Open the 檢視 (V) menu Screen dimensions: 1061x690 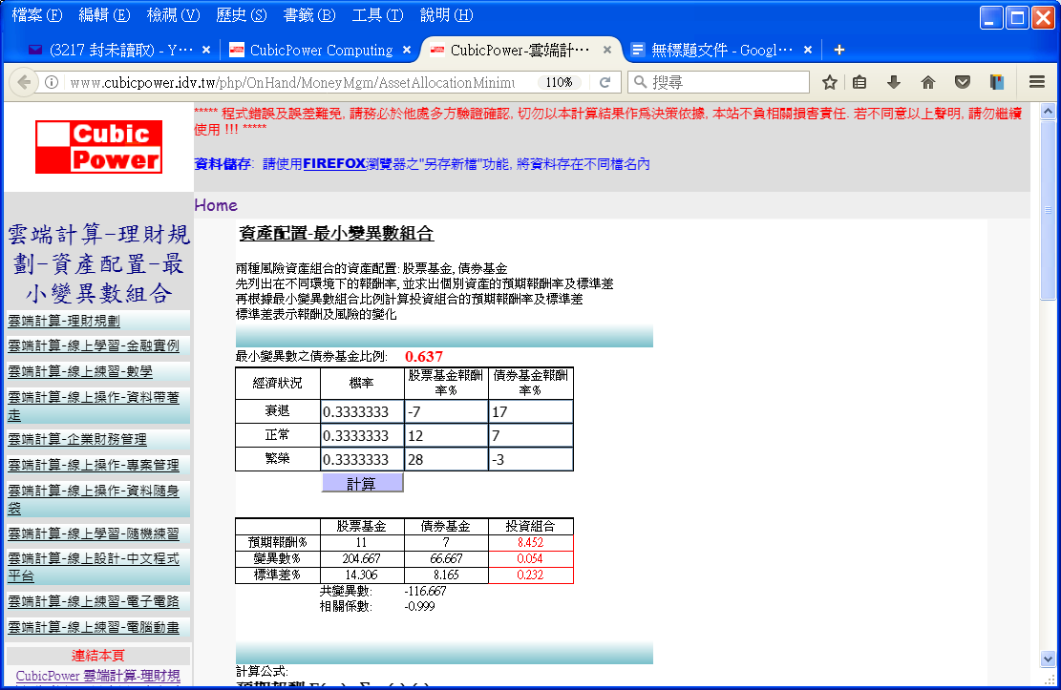[x=173, y=15]
